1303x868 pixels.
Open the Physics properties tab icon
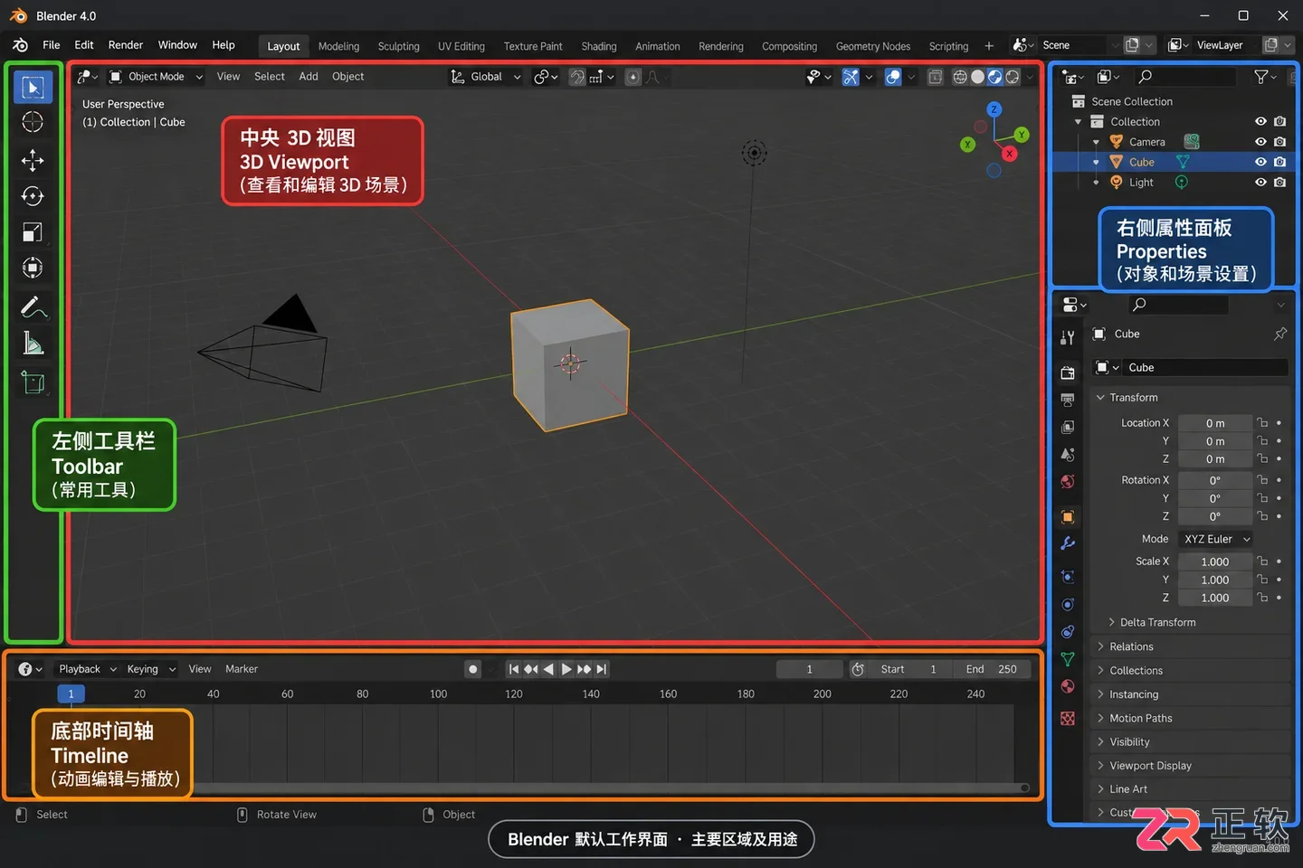[1068, 604]
